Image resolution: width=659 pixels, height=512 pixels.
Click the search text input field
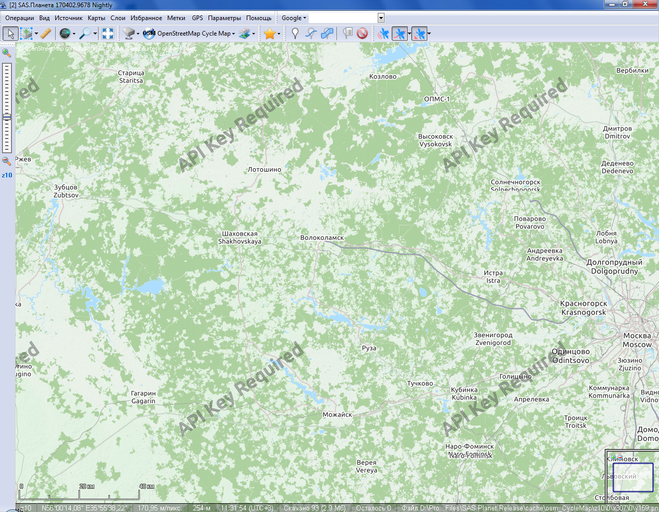pos(343,18)
